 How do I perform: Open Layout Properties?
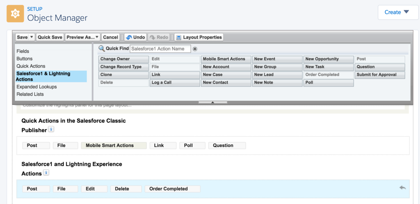coord(199,37)
